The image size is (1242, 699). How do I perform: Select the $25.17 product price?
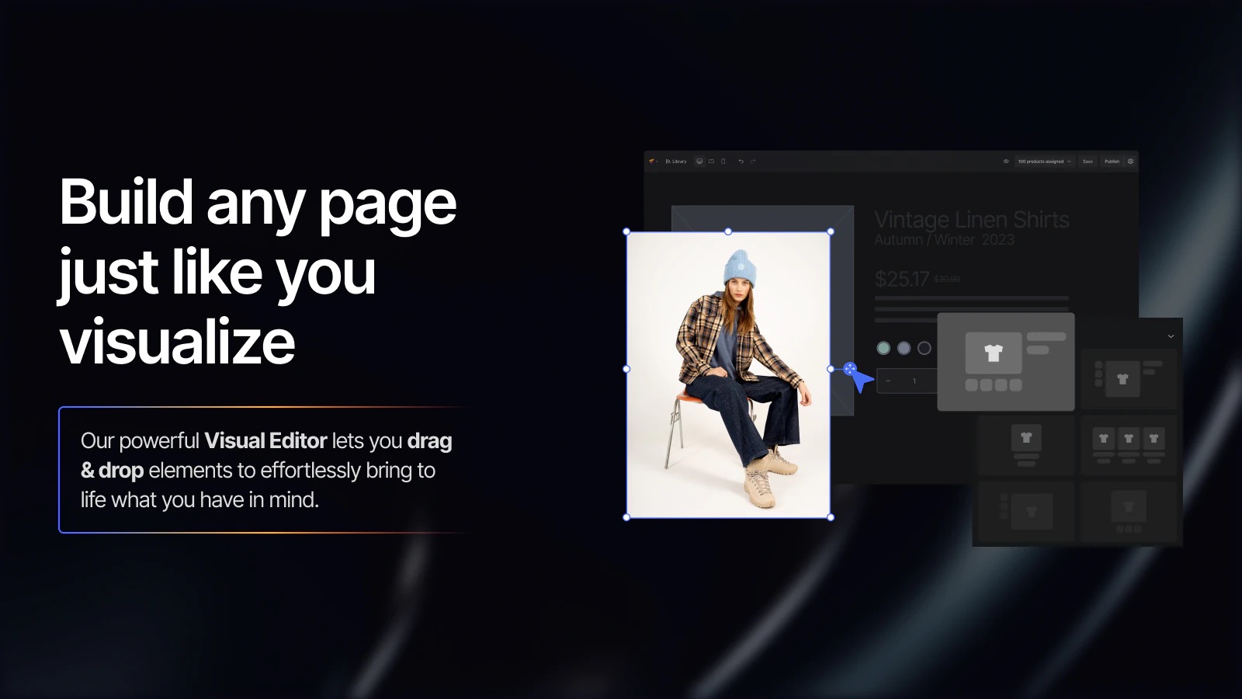tap(901, 279)
